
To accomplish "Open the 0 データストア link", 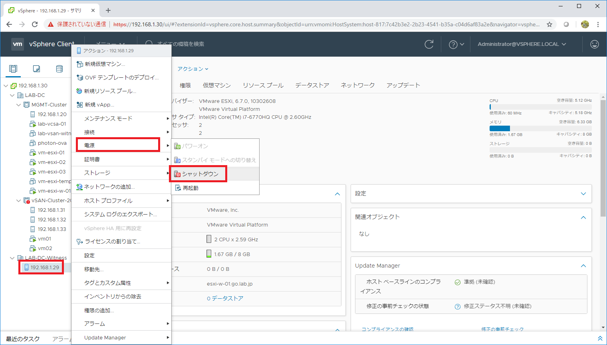I will pyautogui.click(x=225, y=298).
